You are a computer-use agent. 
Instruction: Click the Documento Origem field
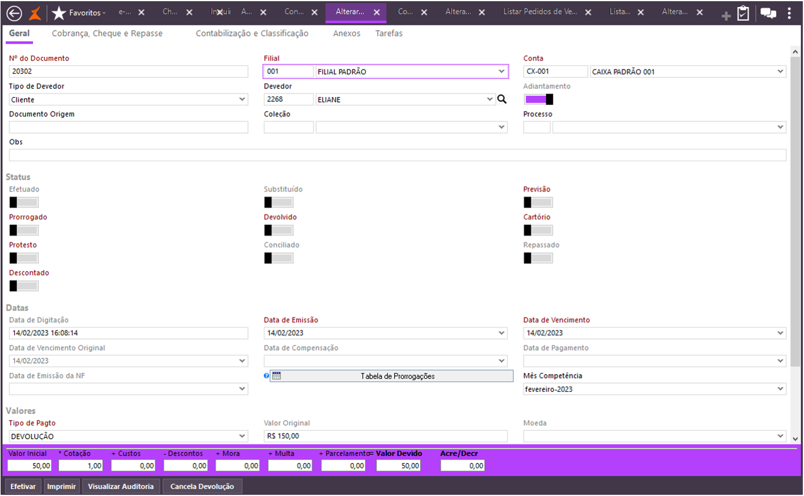click(129, 127)
